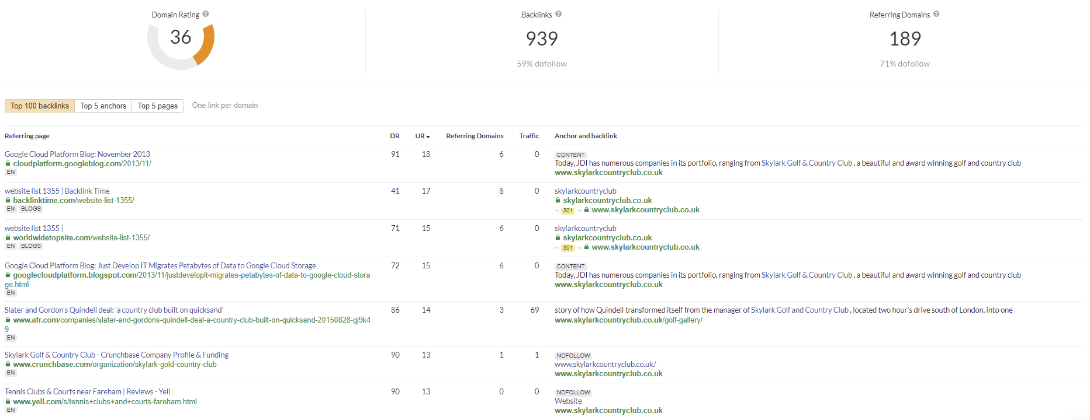This screenshot has height=420, width=1090.
Task: Open Slater and Gordon's Quindell deal article link
Action: click(114, 310)
